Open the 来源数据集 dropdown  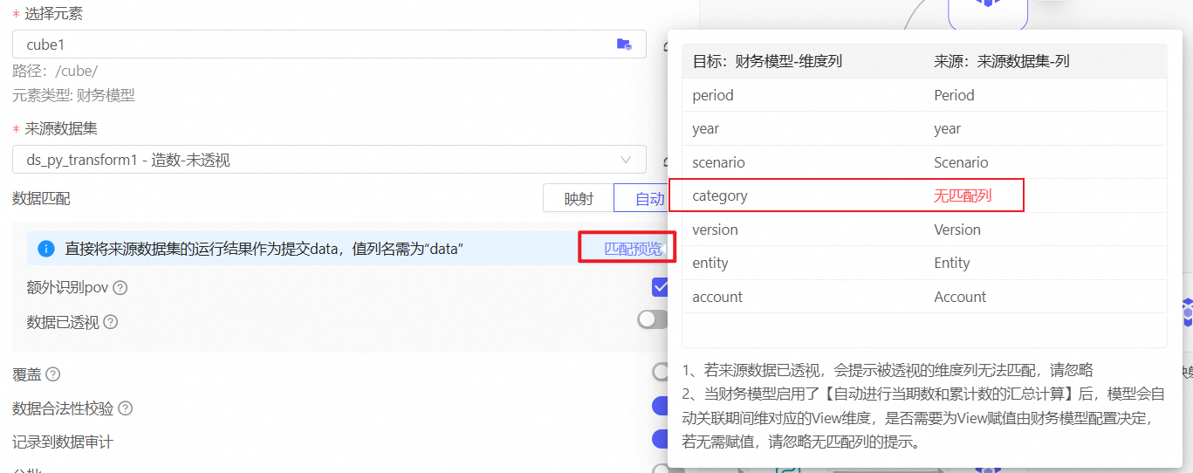tap(314, 160)
